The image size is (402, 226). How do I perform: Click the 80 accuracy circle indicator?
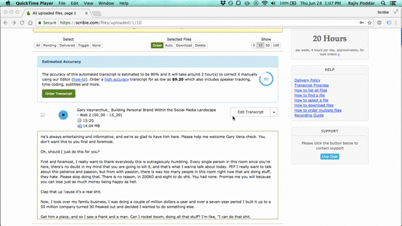(266, 79)
